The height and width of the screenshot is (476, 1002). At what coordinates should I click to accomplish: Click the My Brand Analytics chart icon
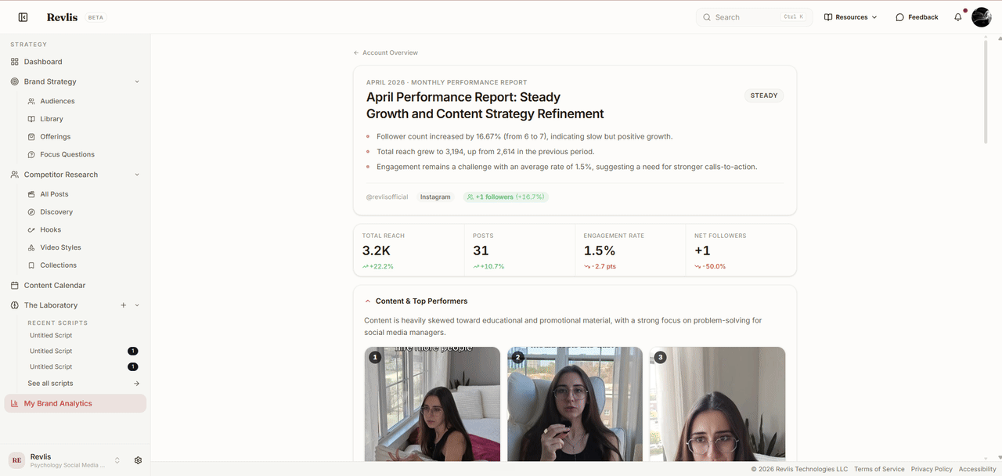(x=15, y=403)
